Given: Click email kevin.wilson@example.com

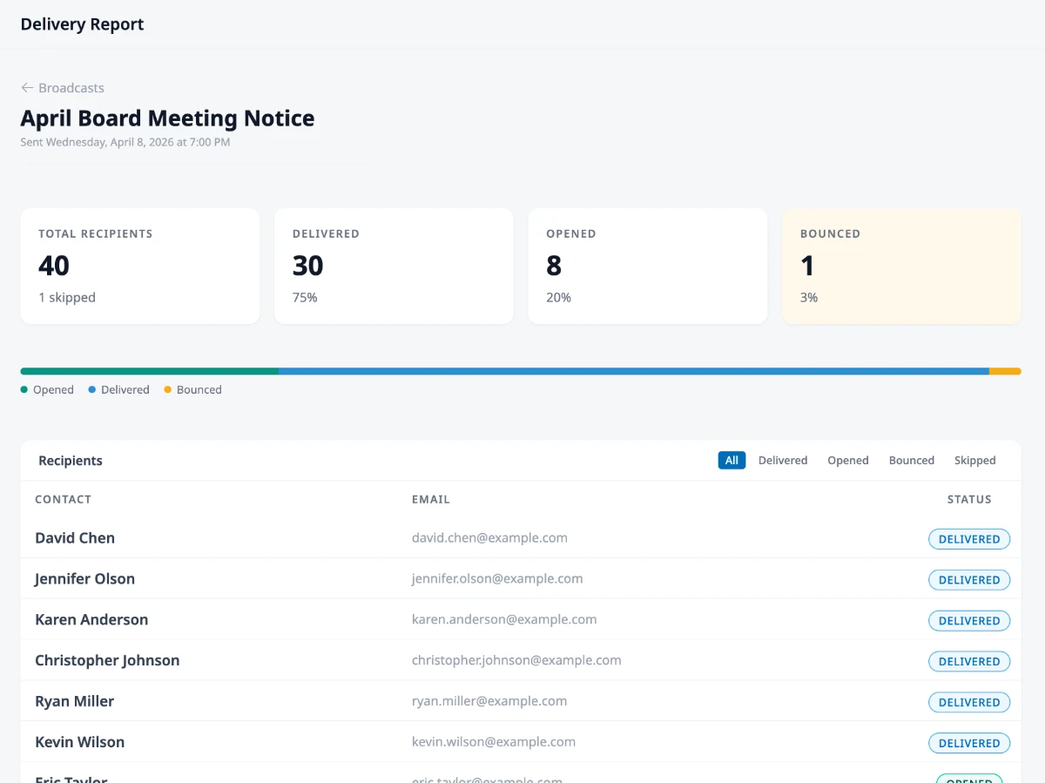Looking at the screenshot, I should (x=494, y=742).
